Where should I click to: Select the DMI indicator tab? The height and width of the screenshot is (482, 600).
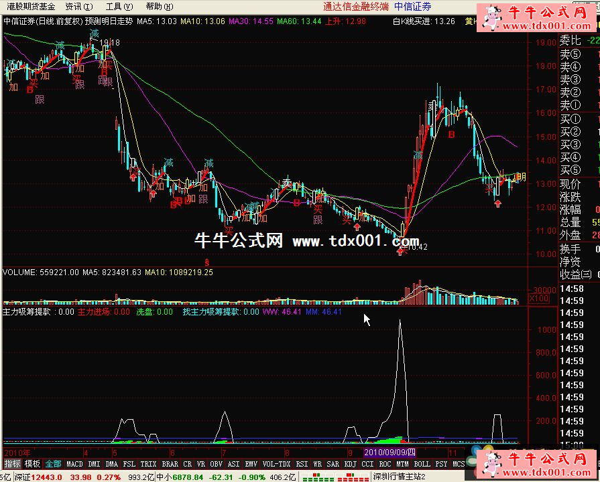pyautogui.click(x=94, y=464)
